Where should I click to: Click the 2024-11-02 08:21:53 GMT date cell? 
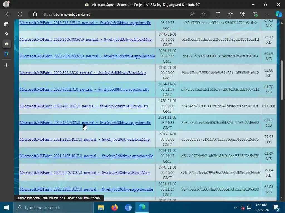point(167,90)
